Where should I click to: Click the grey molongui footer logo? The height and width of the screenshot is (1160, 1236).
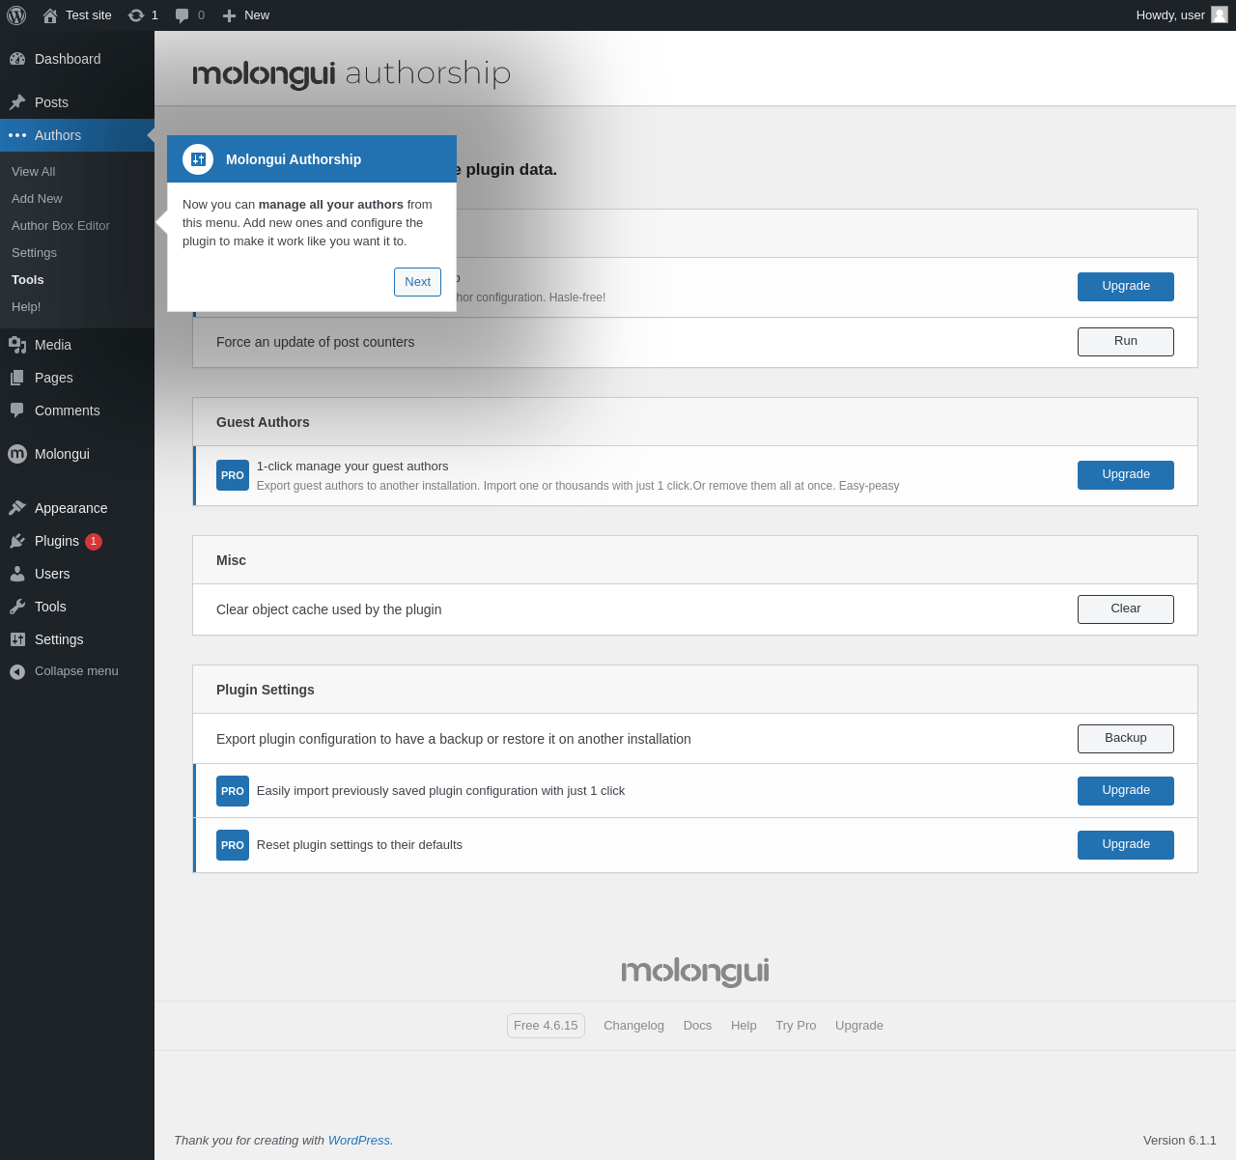695,972
